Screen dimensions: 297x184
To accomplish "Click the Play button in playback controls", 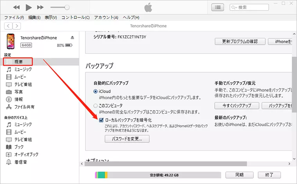I will click(28, 7).
